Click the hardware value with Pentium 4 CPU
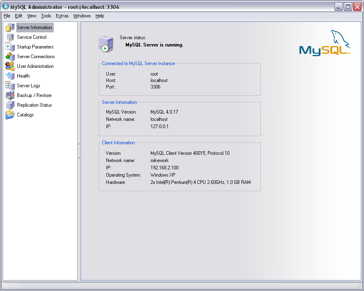This screenshot has width=364, height=291. (201, 182)
